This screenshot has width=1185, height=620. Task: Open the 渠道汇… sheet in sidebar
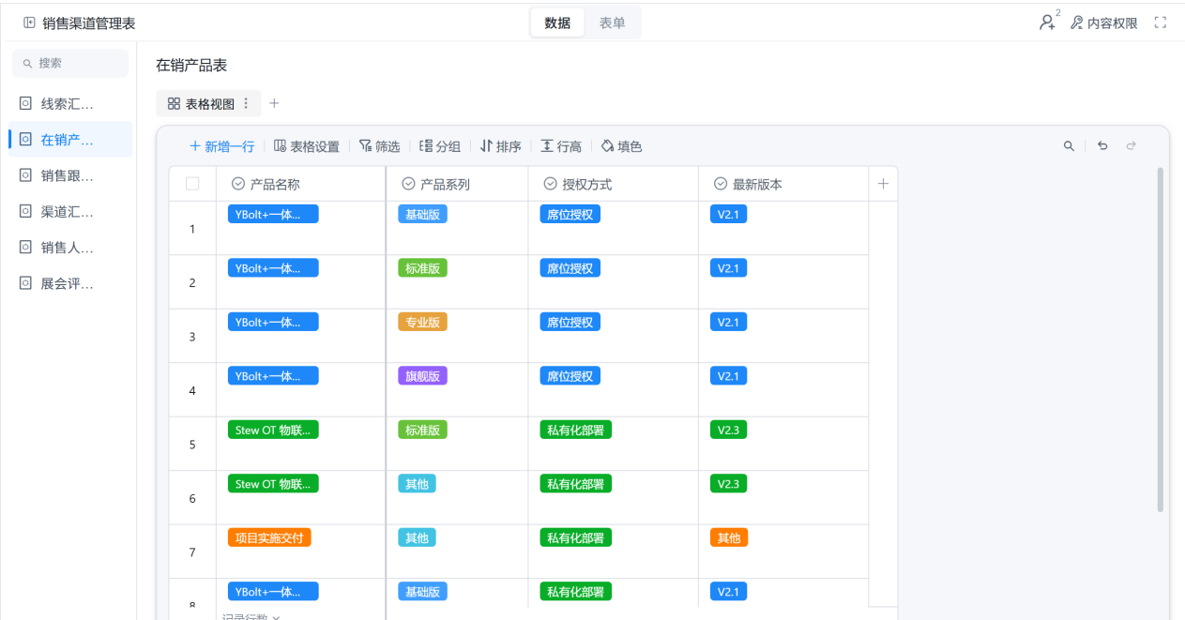(70, 211)
